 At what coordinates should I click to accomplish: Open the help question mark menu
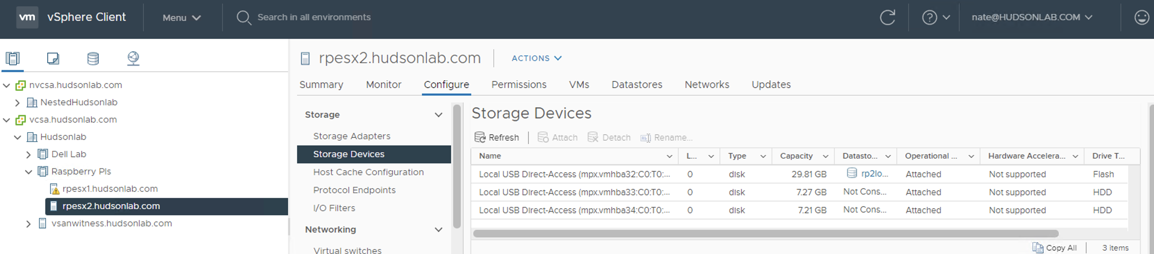click(x=935, y=17)
